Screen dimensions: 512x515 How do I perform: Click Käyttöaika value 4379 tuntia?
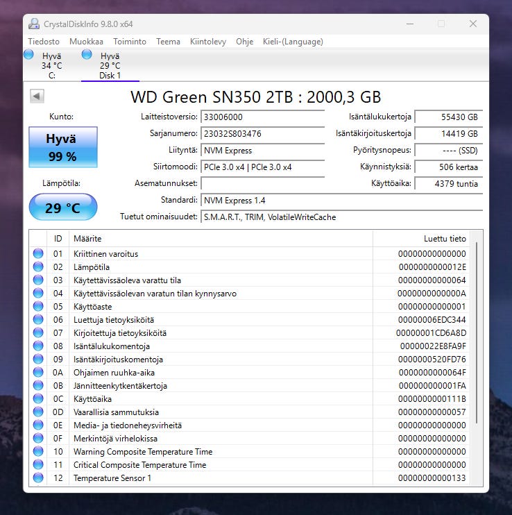[x=449, y=184]
